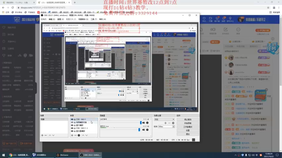282x158 pixels.
Task: Mute the 台式音响 desktop audio speaker icon
Action: click(143, 123)
